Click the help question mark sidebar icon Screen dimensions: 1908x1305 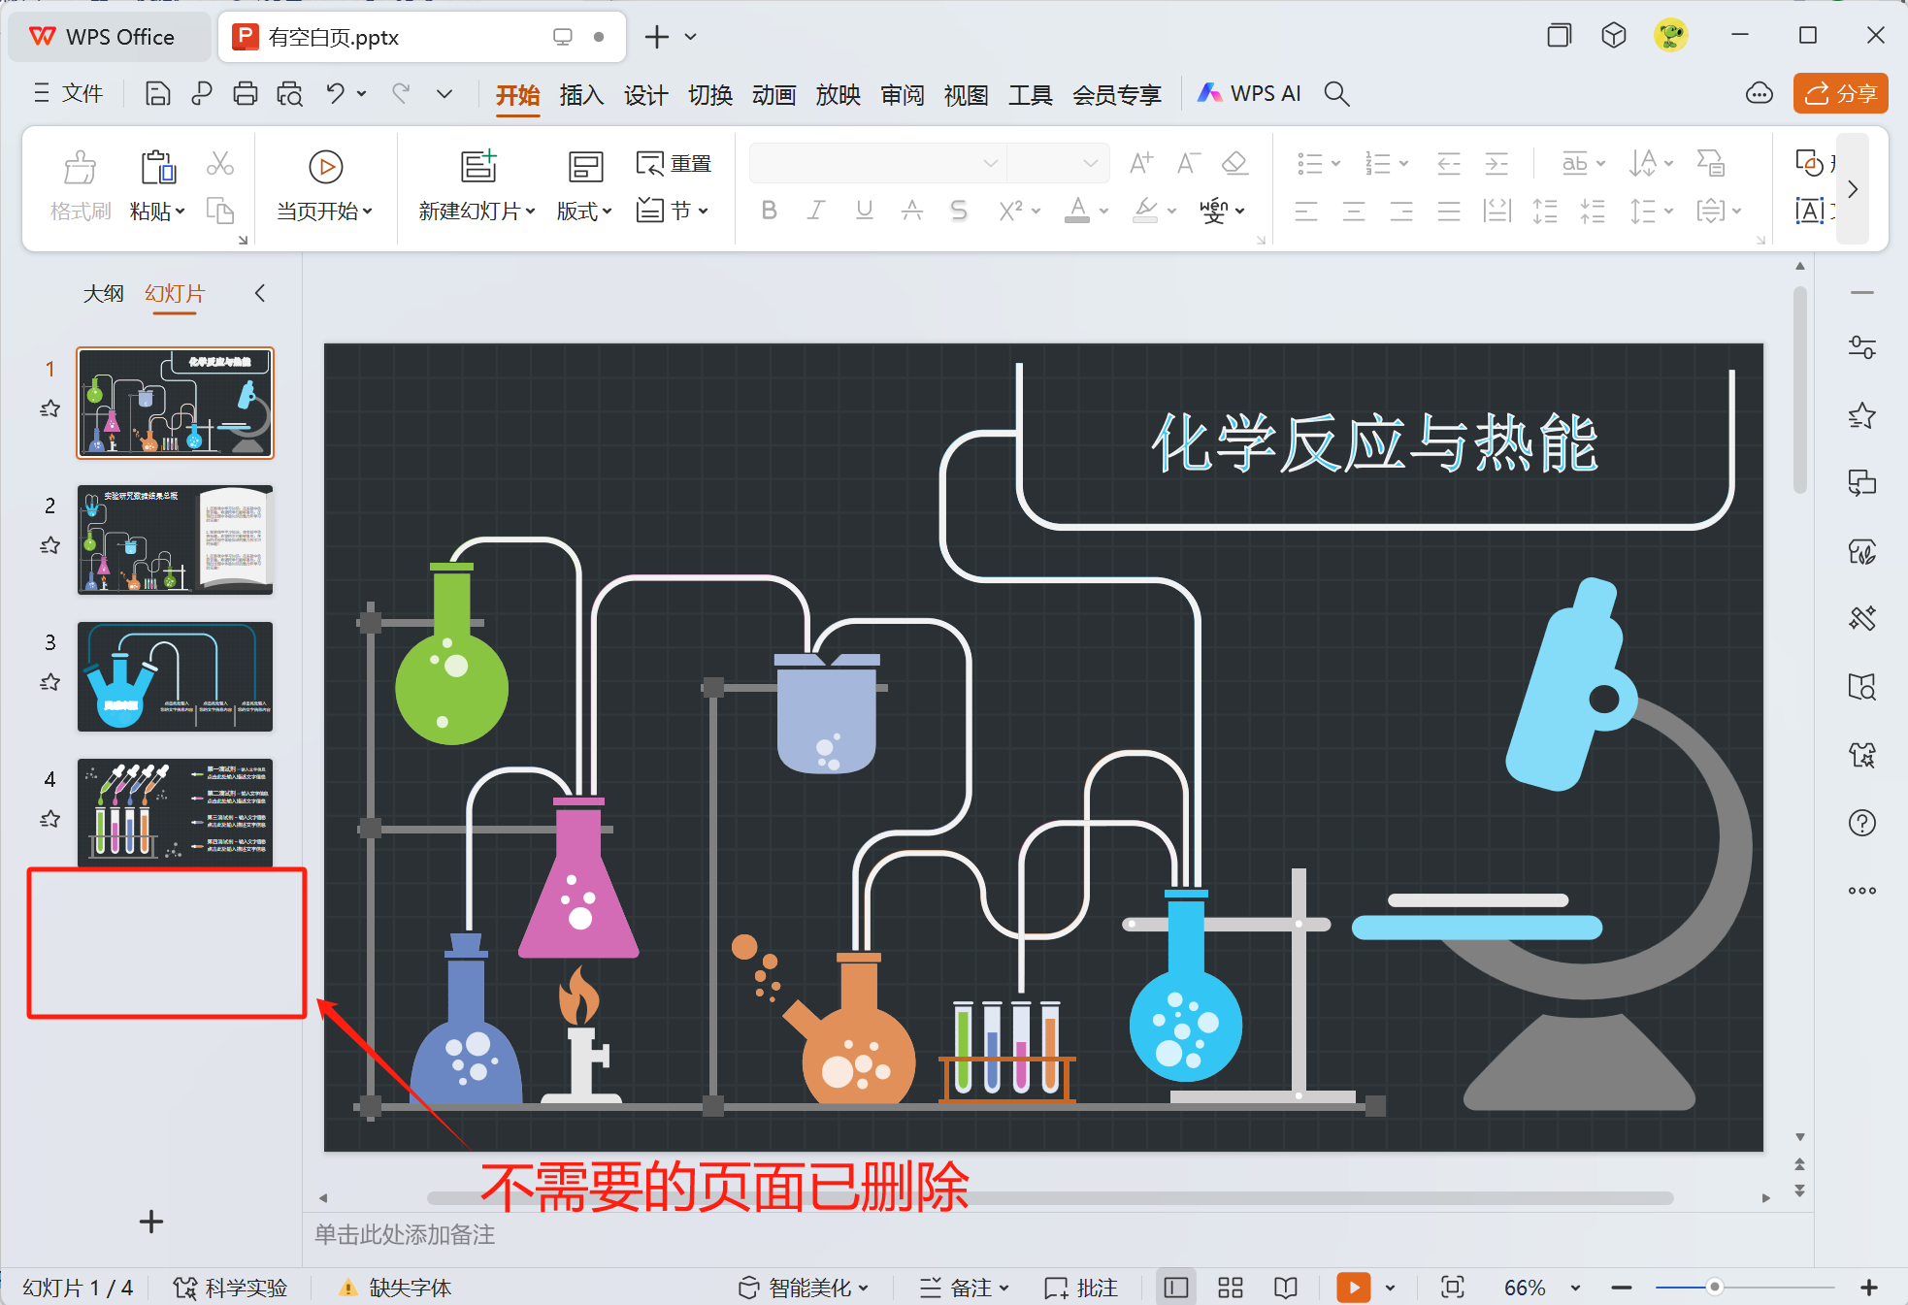point(1861,823)
